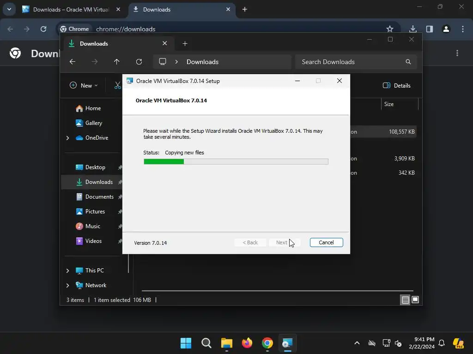Select the 342 KB file row
Image resolution: width=473 pixels, height=354 pixels.
[x=383, y=173]
